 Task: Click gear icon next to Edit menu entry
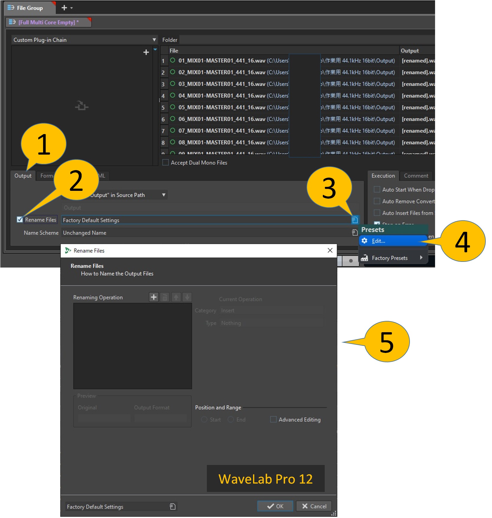(365, 241)
